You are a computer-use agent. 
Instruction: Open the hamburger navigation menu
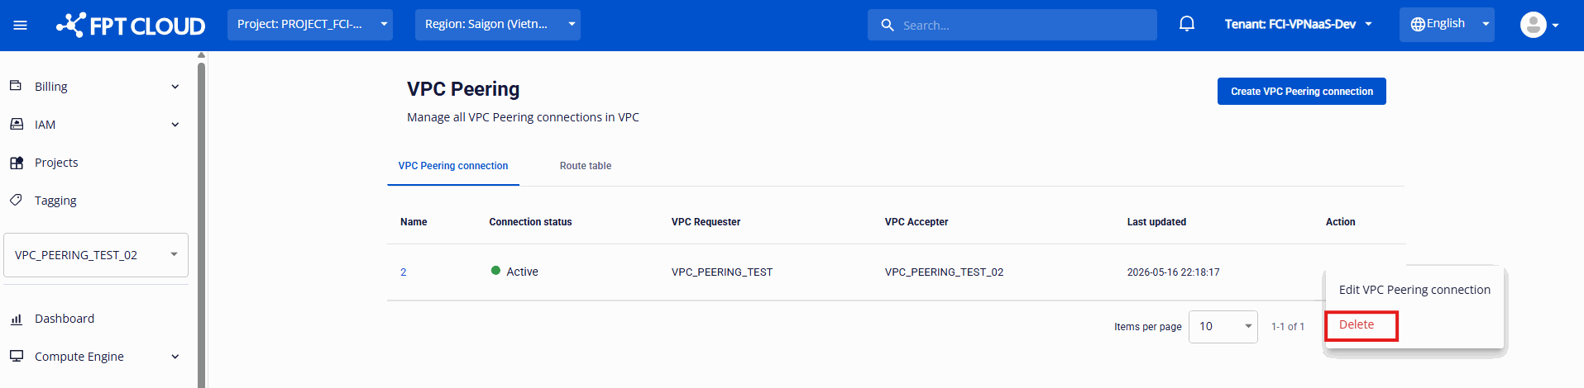pyautogui.click(x=21, y=26)
